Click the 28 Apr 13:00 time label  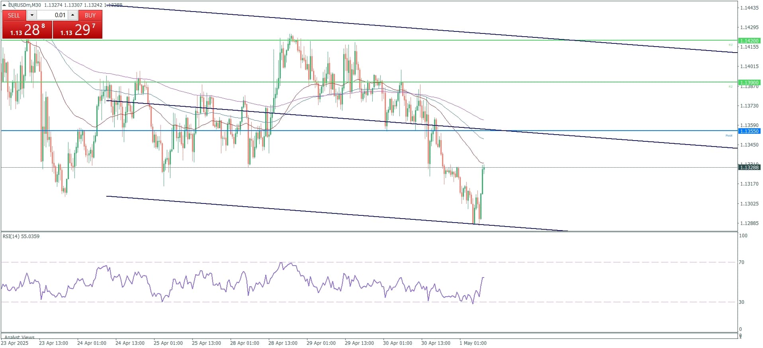283,343
